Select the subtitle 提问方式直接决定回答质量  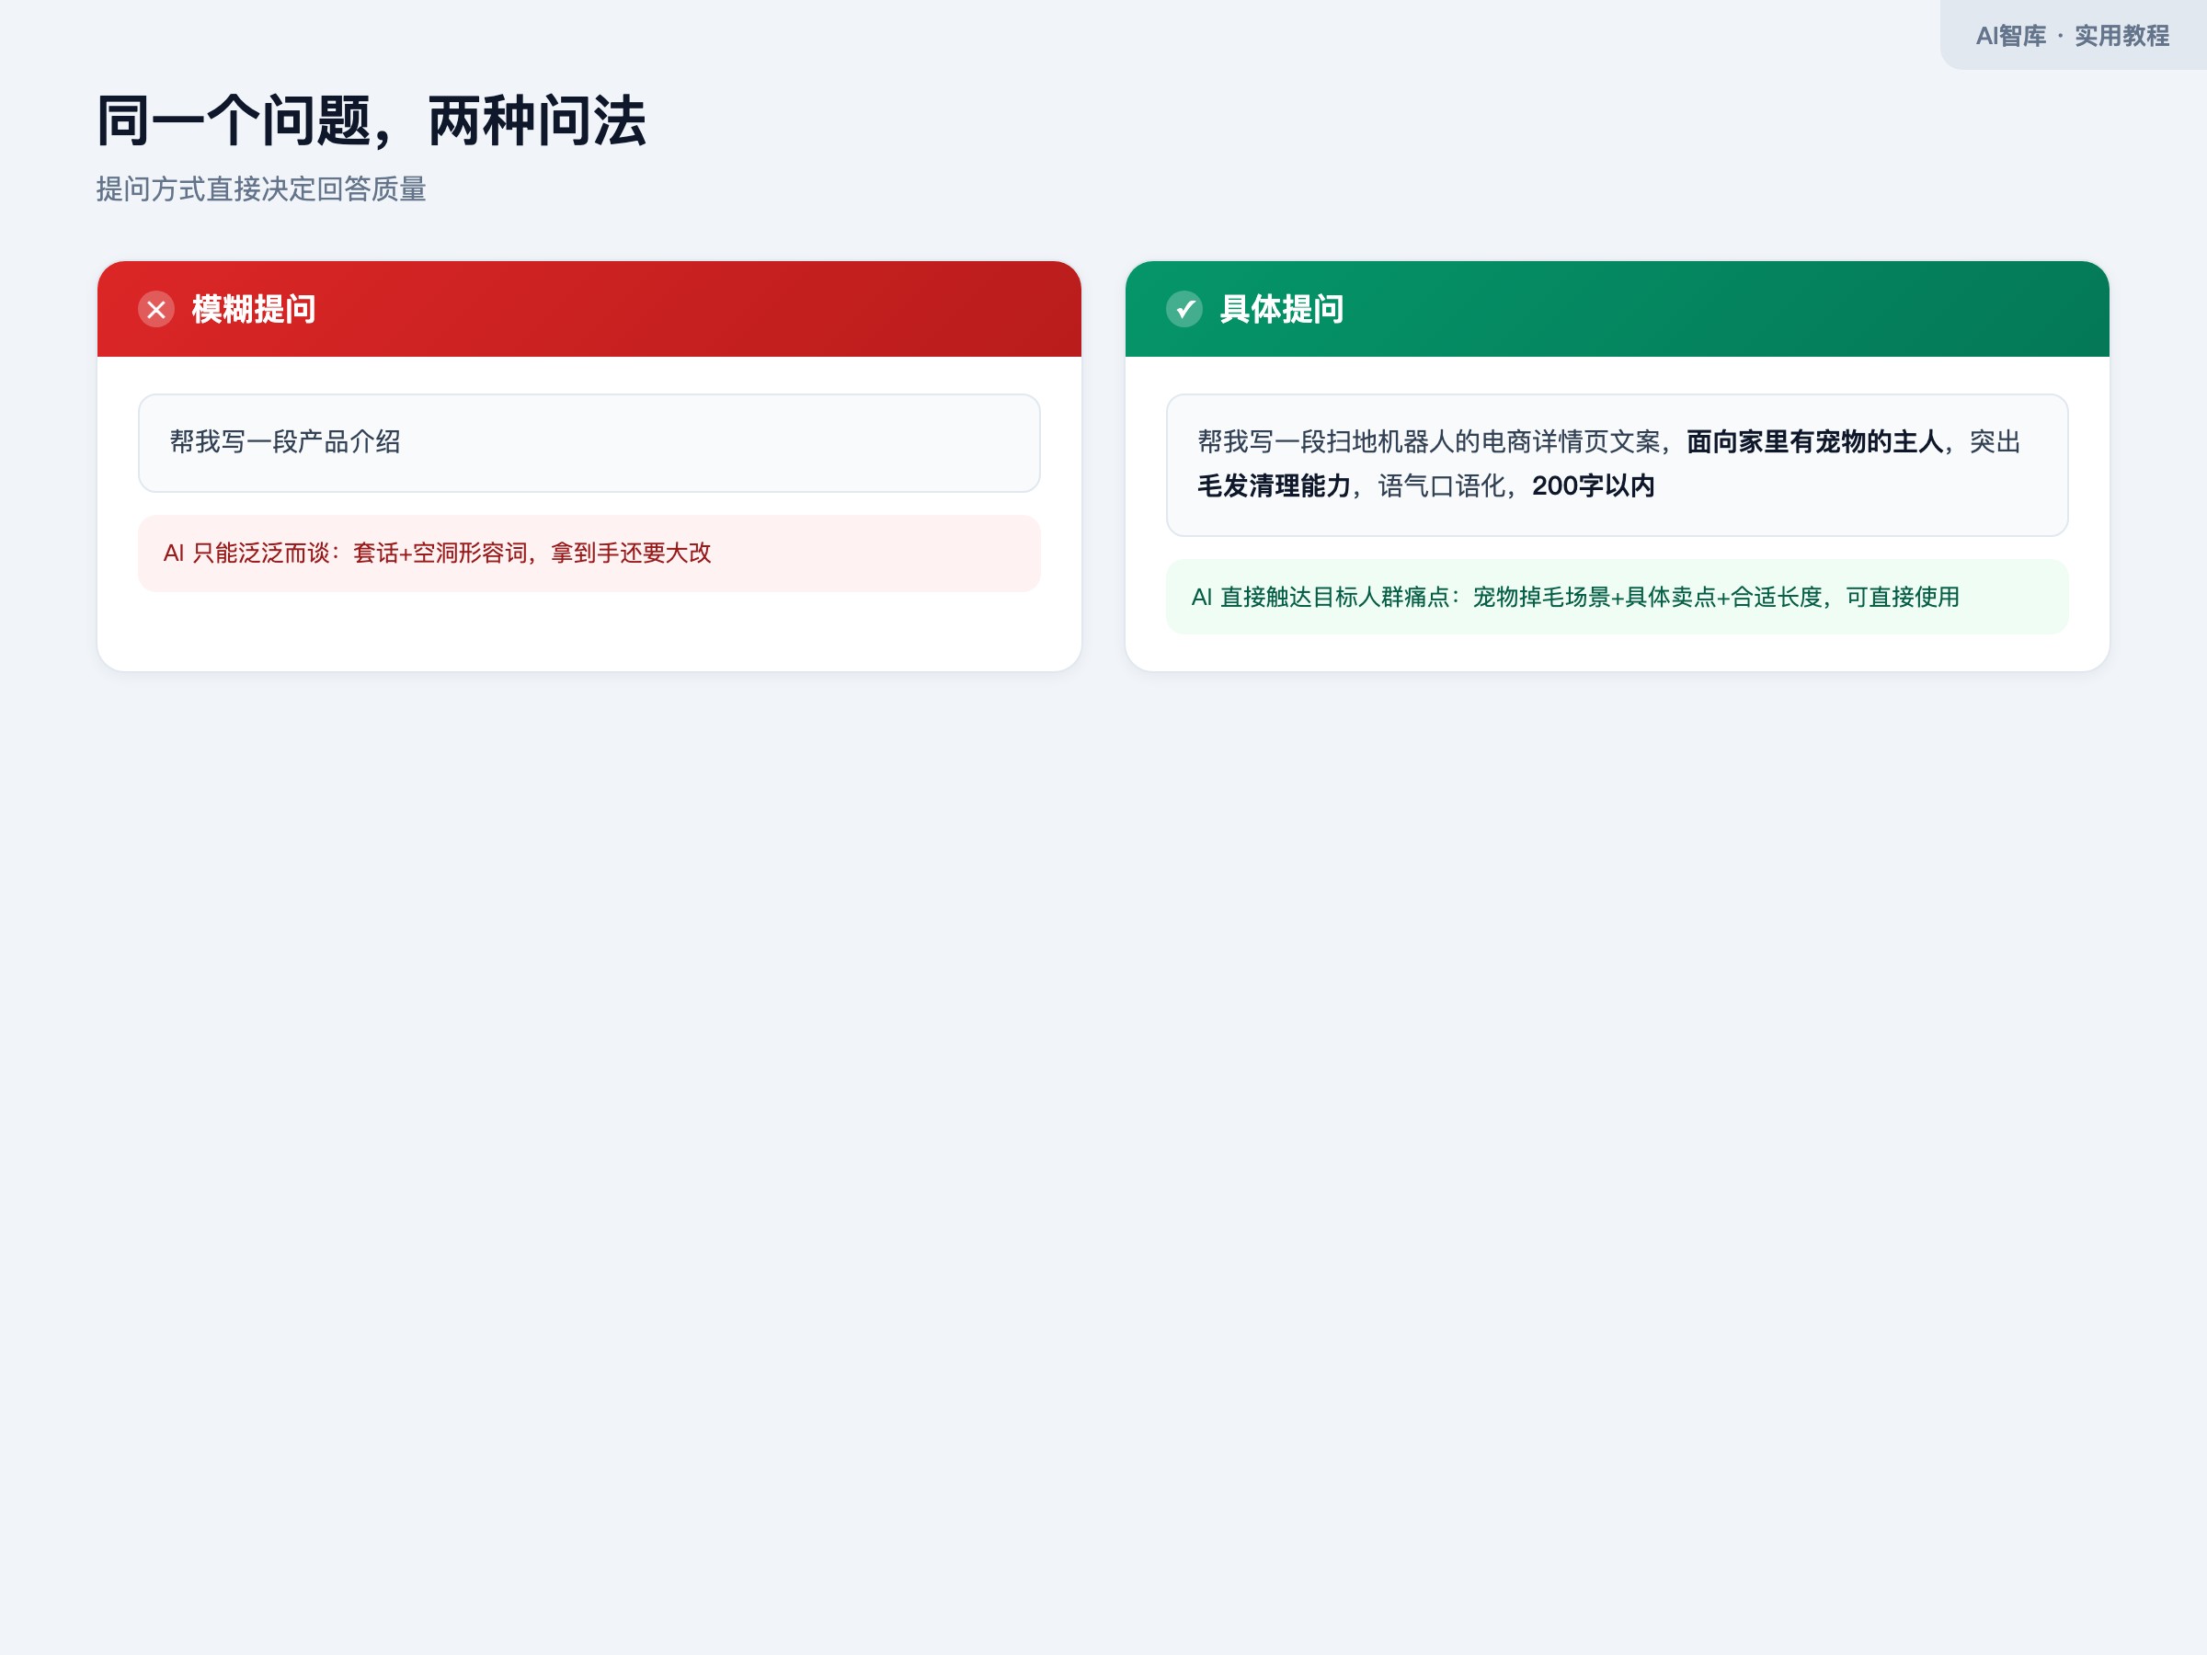(x=261, y=188)
